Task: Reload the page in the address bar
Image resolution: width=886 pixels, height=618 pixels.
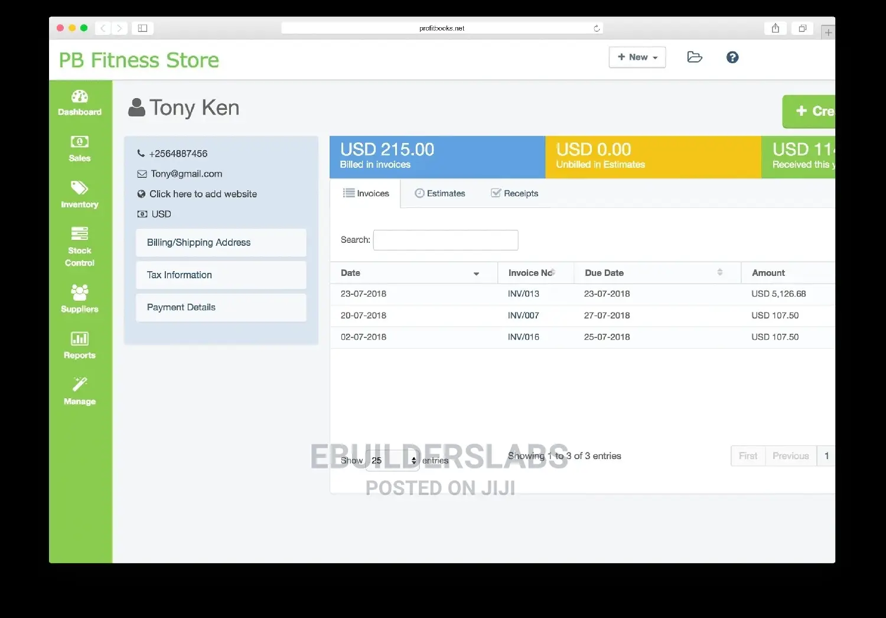Action: click(597, 28)
